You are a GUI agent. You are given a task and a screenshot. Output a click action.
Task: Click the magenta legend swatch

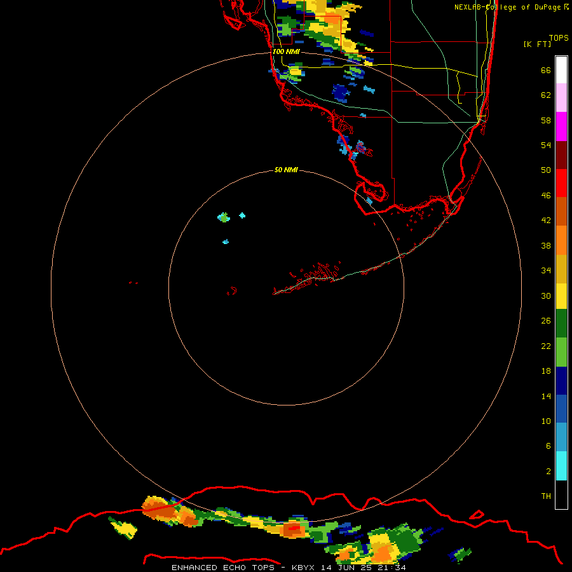pos(561,126)
